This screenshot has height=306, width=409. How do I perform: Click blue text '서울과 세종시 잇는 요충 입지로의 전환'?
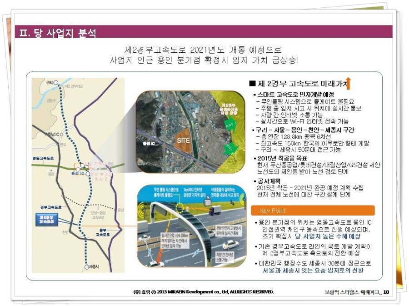pyautogui.click(x=313, y=270)
